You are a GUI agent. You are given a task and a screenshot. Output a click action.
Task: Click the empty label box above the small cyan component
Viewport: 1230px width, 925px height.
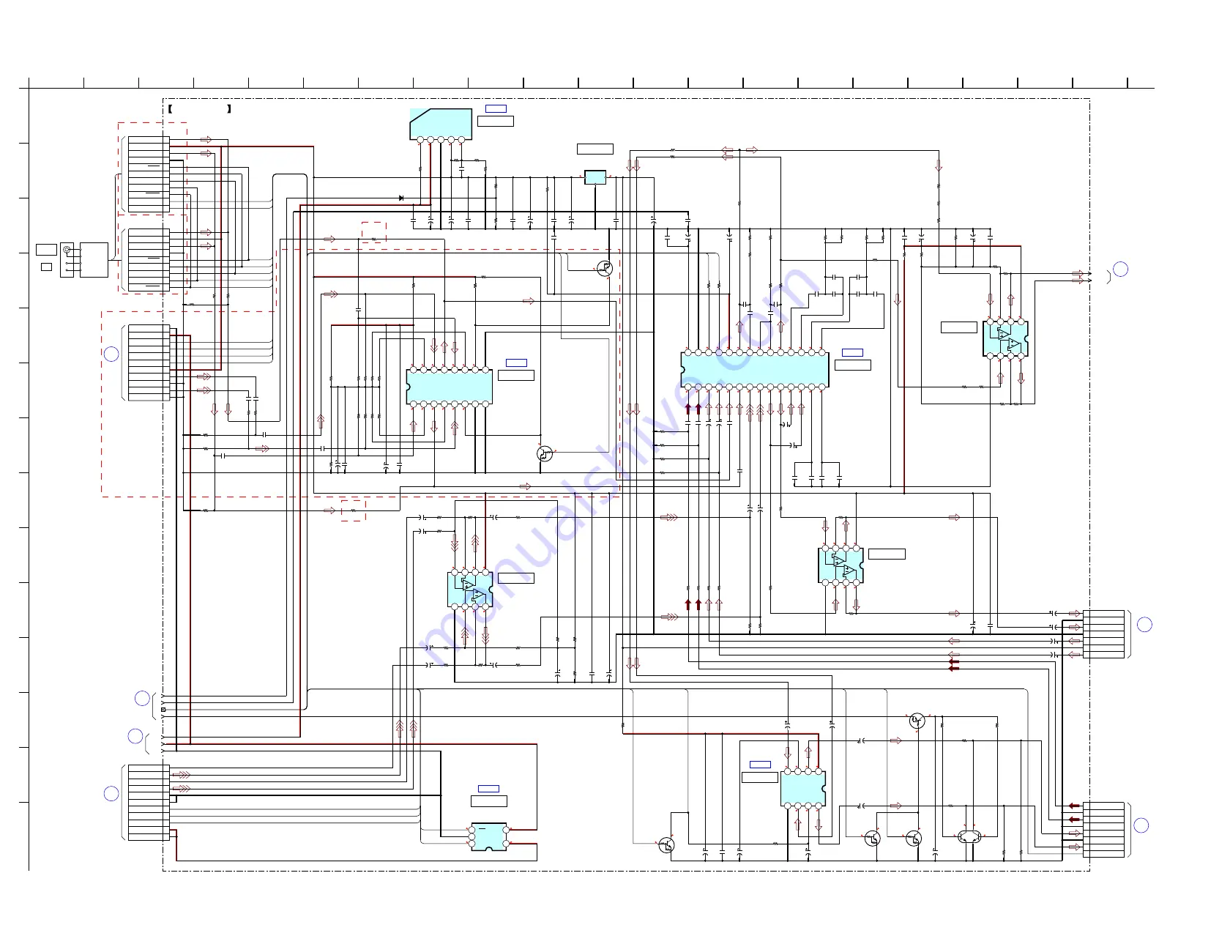[594, 149]
